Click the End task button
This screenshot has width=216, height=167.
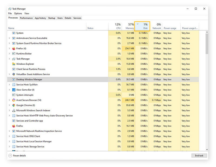click(199, 156)
